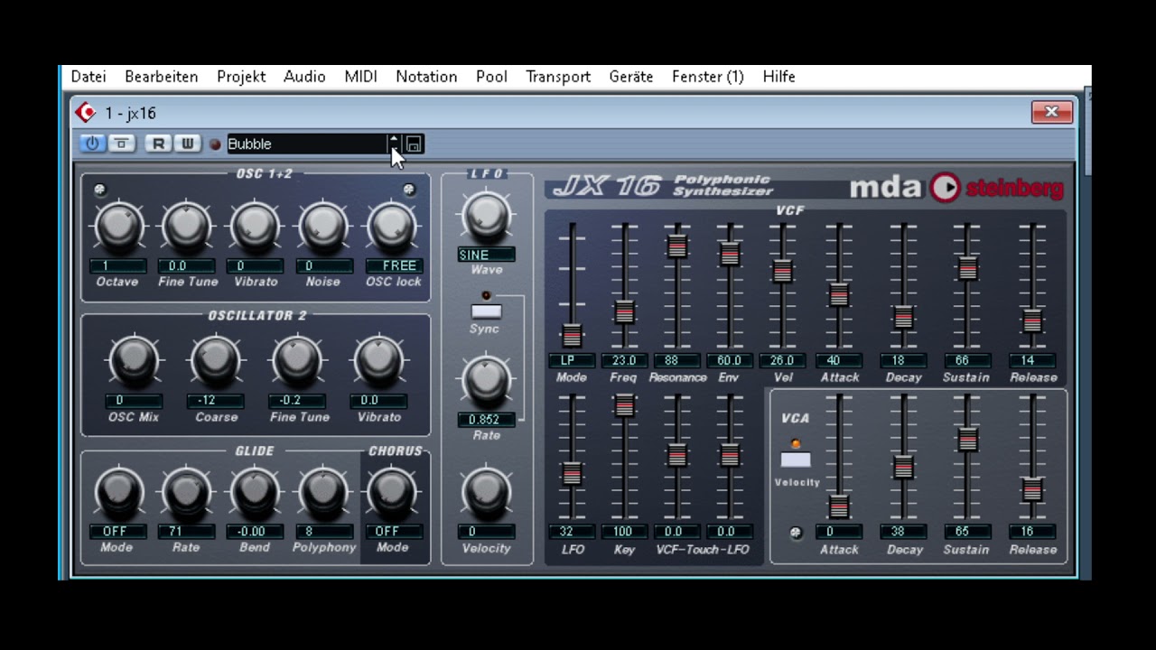Image resolution: width=1156 pixels, height=650 pixels.
Task: Click the Glide Rate knob
Action: [x=186, y=493]
